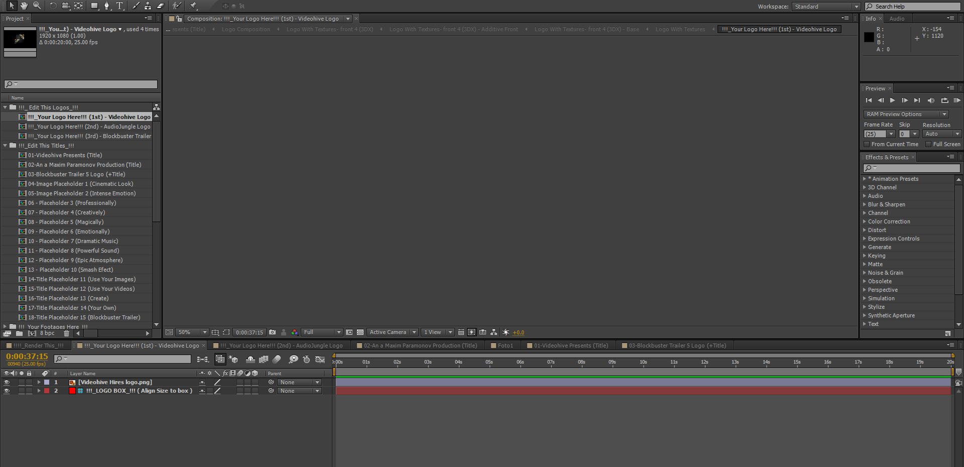Select the Puppet Pin tool
Image resolution: width=964 pixels, height=467 pixels.
coord(193,6)
